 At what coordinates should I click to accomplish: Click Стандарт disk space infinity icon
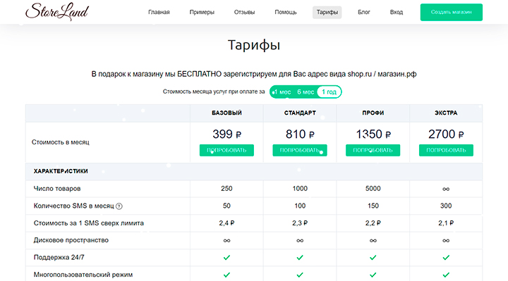[300, 241]
